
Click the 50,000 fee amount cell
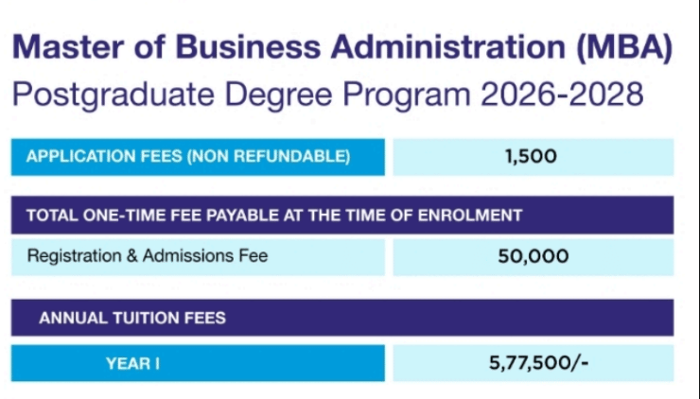click(x=532, y=256)
